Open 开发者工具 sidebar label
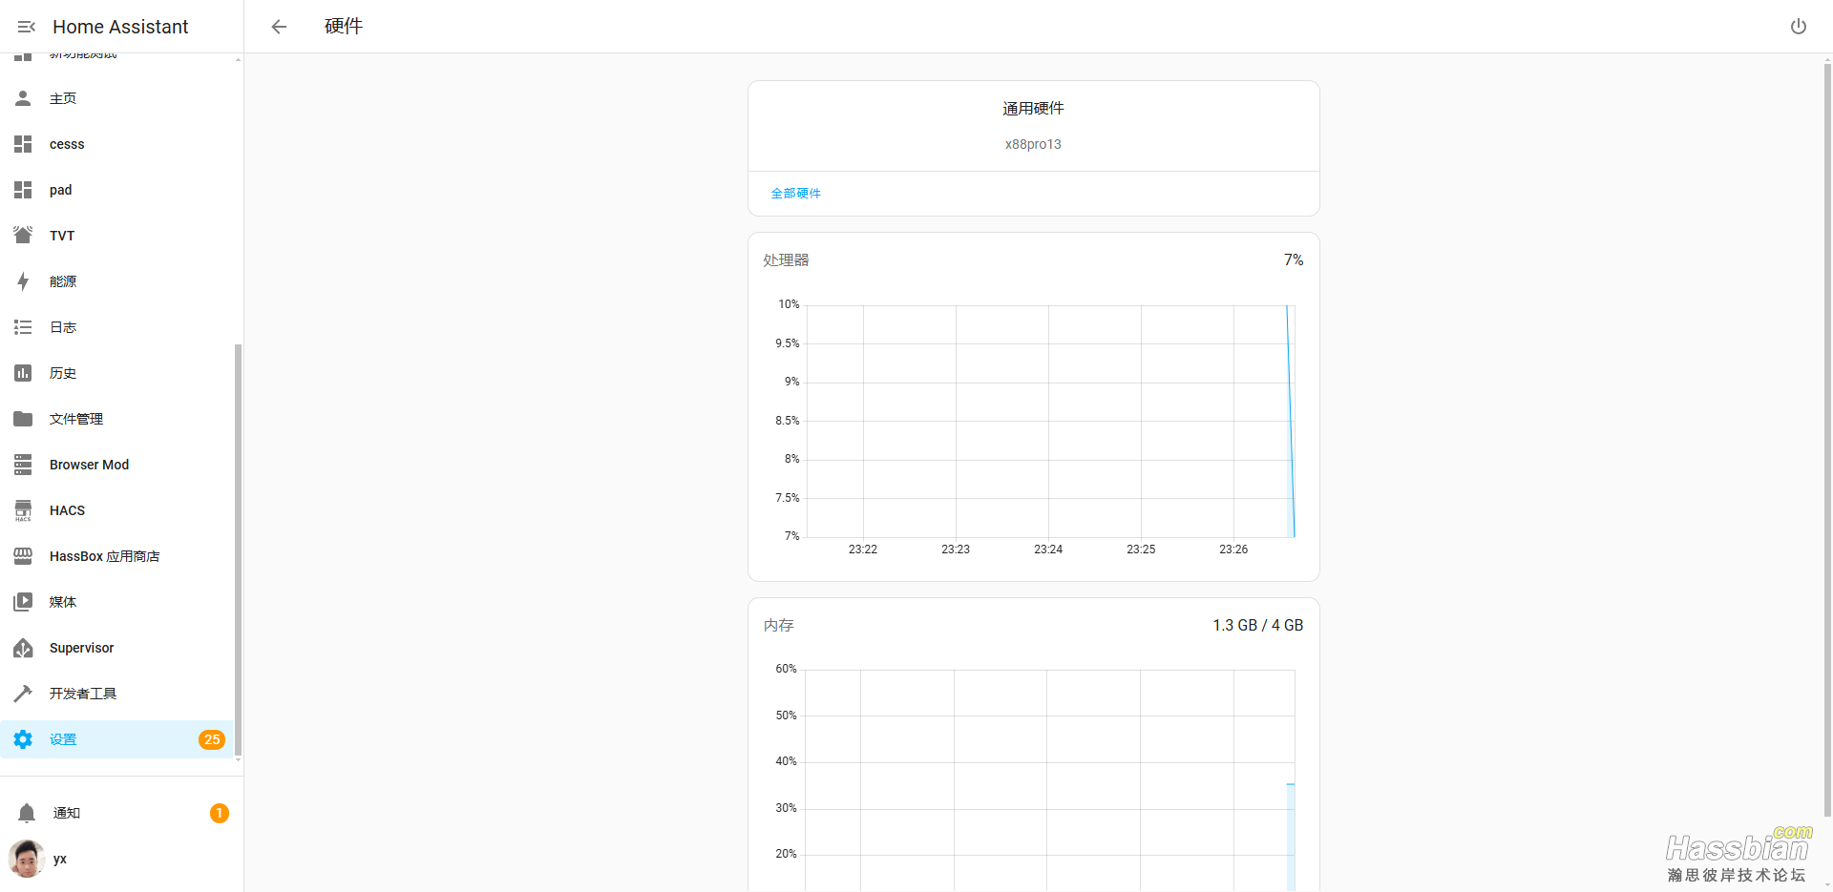This screenshot has width=1833, height=892. click(83, 694)
